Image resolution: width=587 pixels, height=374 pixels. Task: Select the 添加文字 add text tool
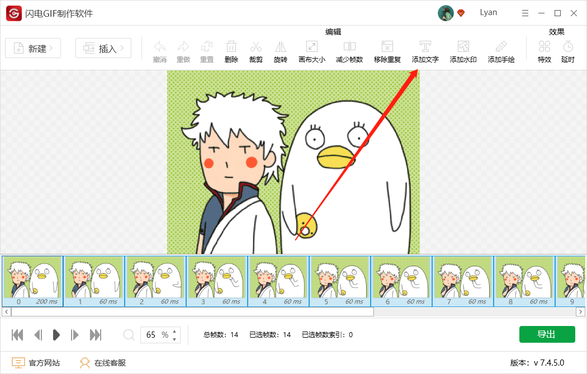coord(425,51)
